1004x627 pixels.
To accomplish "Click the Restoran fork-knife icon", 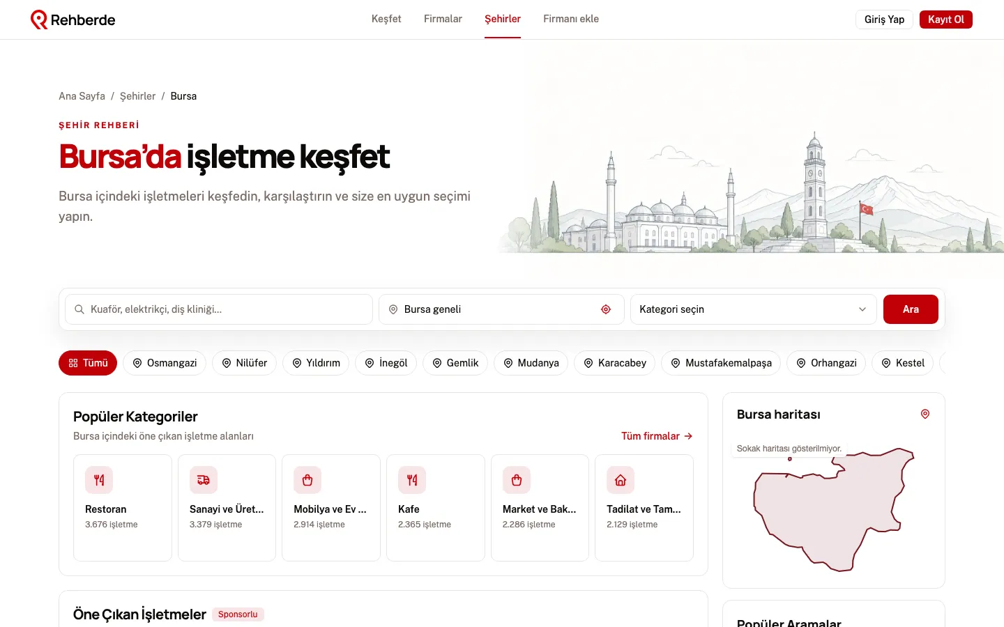I will pos(99,480).
